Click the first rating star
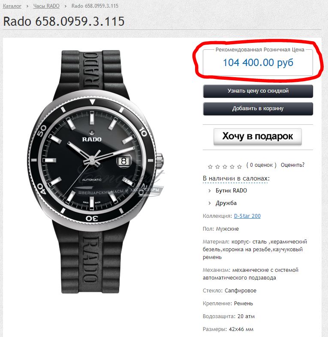Screen dimensions: 328x337 pos(210,166)
